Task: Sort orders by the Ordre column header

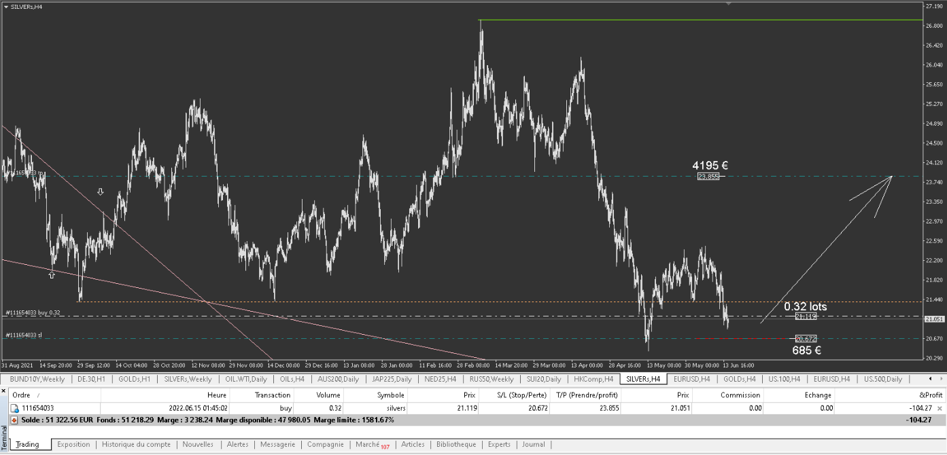Action: 22,395
